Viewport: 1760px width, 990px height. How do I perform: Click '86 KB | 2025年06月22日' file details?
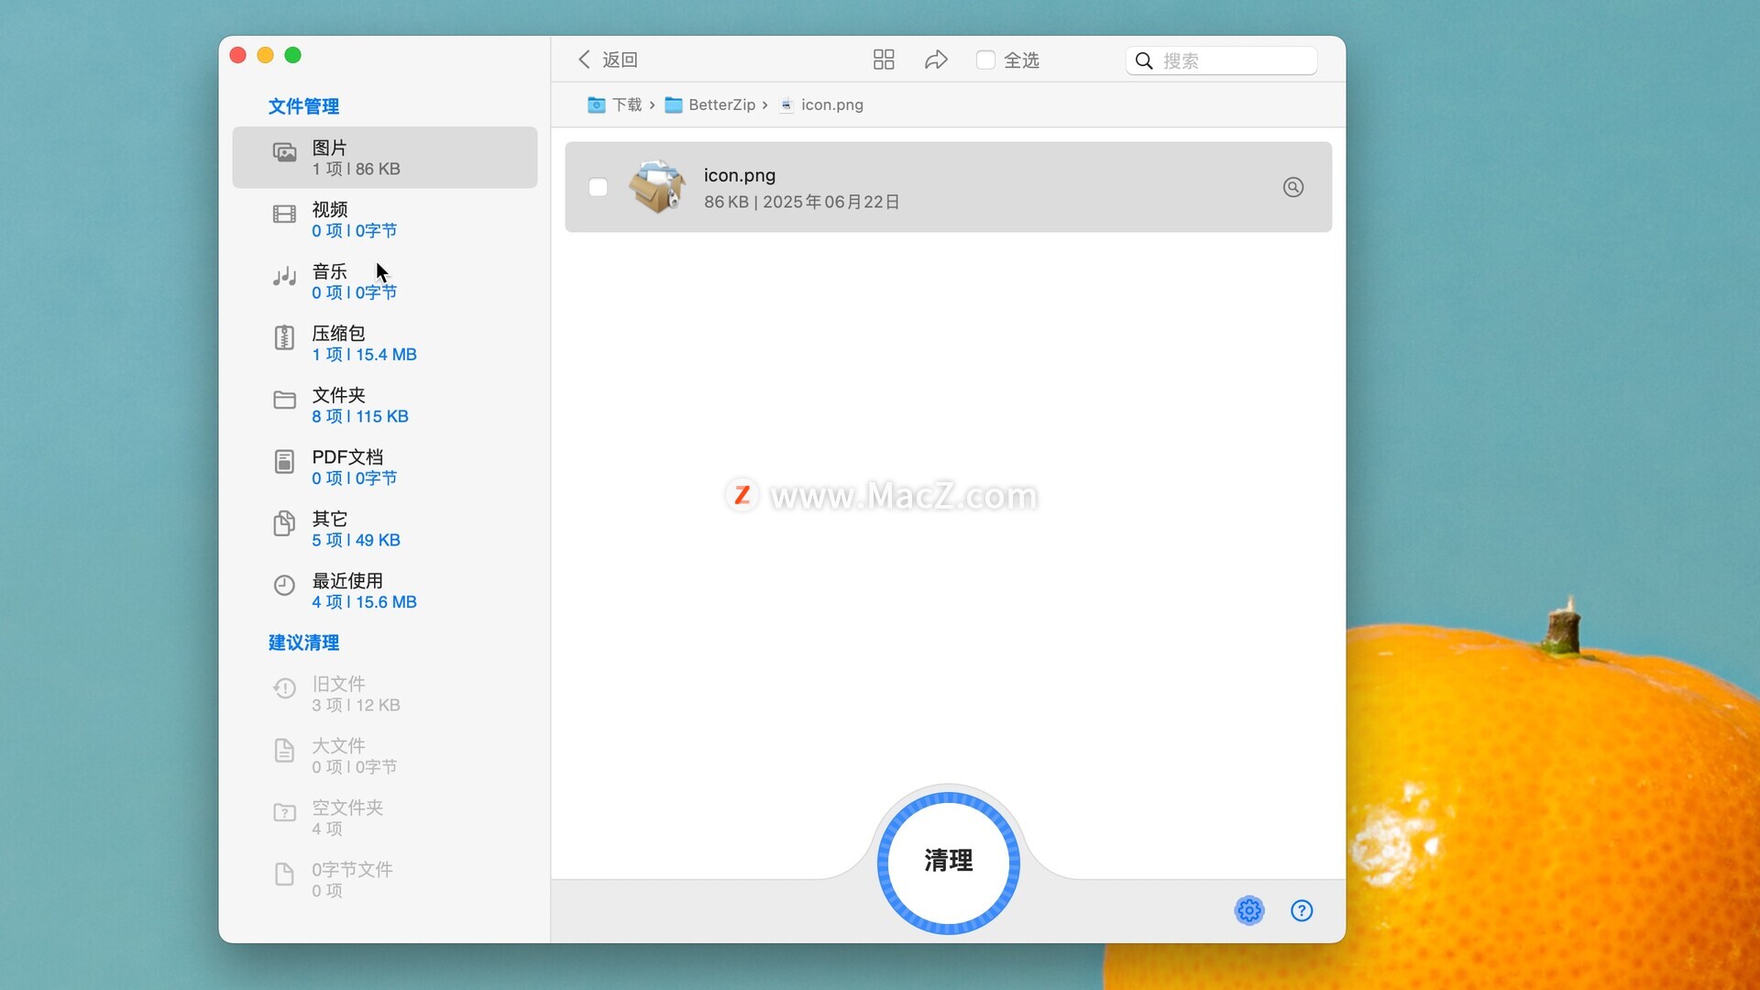(x=801, y=202)
